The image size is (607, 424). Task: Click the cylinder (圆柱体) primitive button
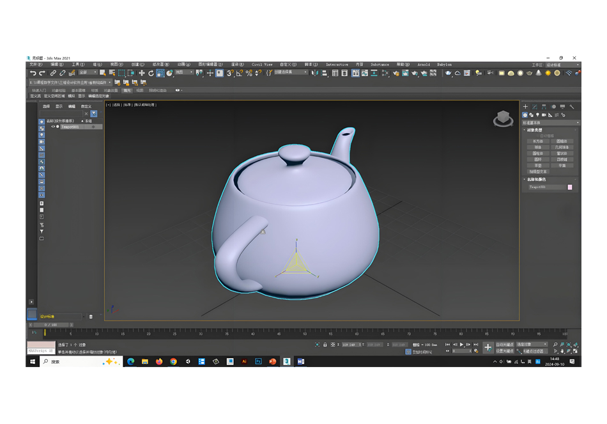pos(538,153)
